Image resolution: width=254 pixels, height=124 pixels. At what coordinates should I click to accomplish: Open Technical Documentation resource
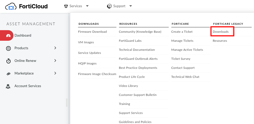(137, 50)
